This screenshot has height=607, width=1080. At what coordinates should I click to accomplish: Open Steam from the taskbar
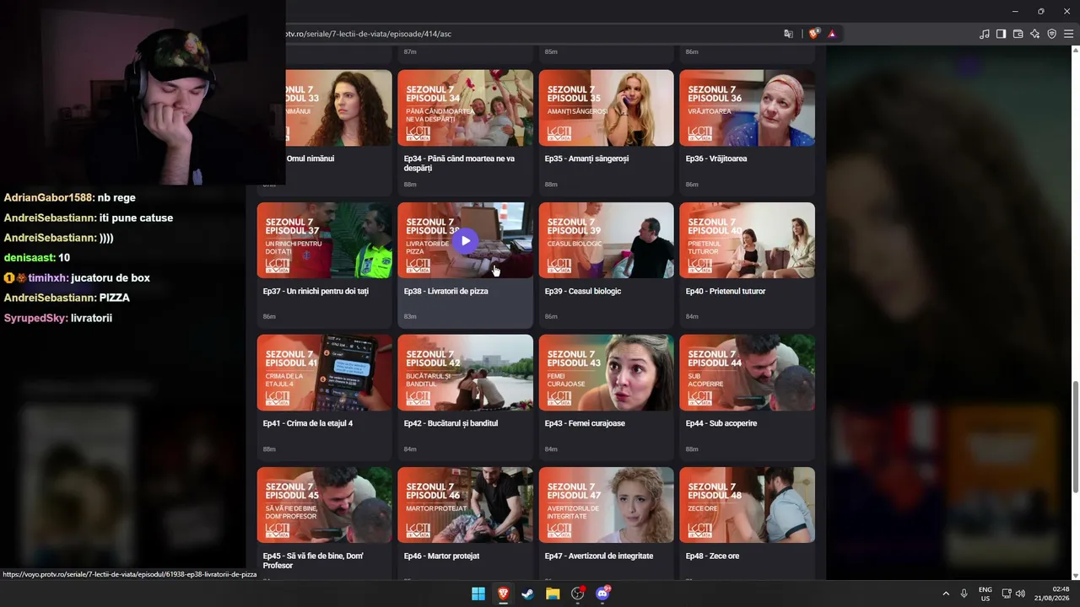pos(528,594)
